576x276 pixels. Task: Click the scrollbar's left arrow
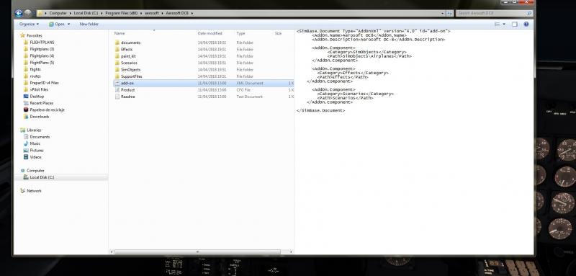[x=112, y=251]
